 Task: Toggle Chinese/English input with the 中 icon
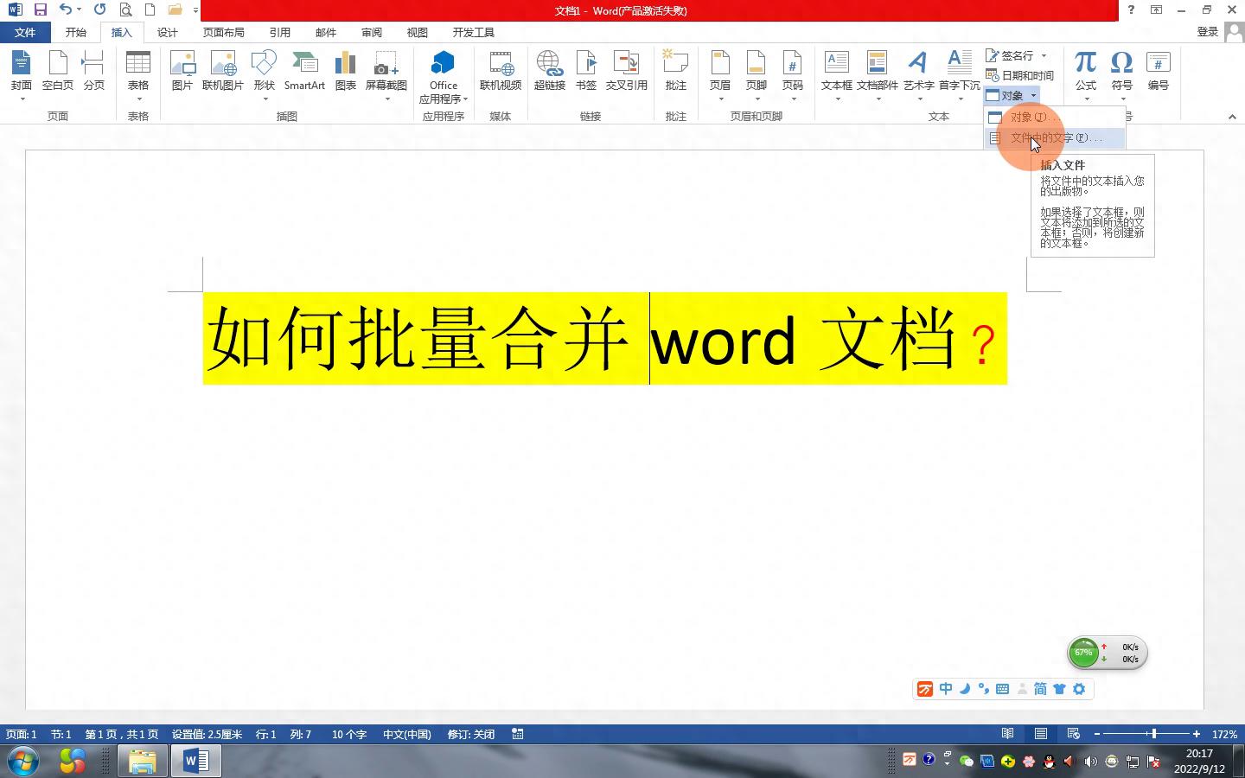(946, 689)
